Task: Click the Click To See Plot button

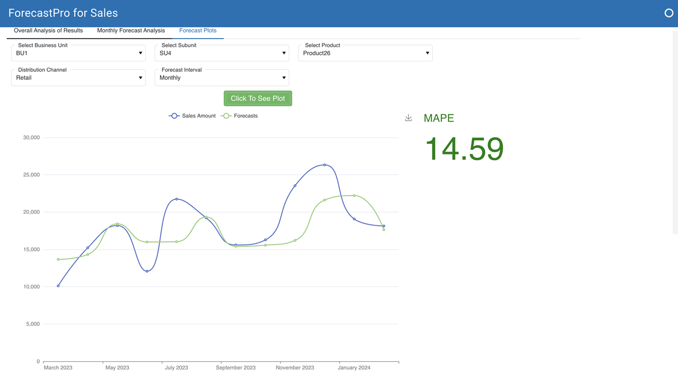Action: point(258,98)
